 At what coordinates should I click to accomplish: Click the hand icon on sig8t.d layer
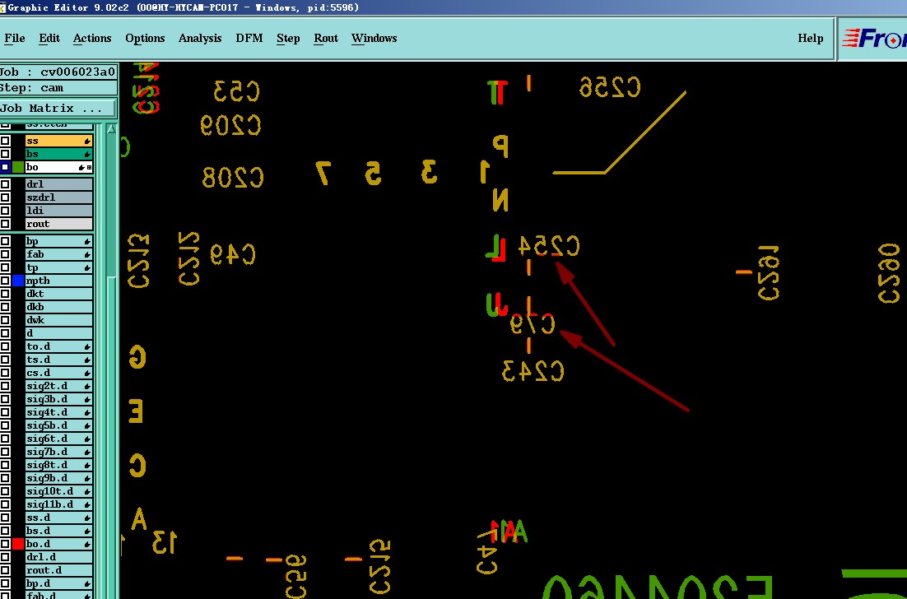[x=86, y=466]
